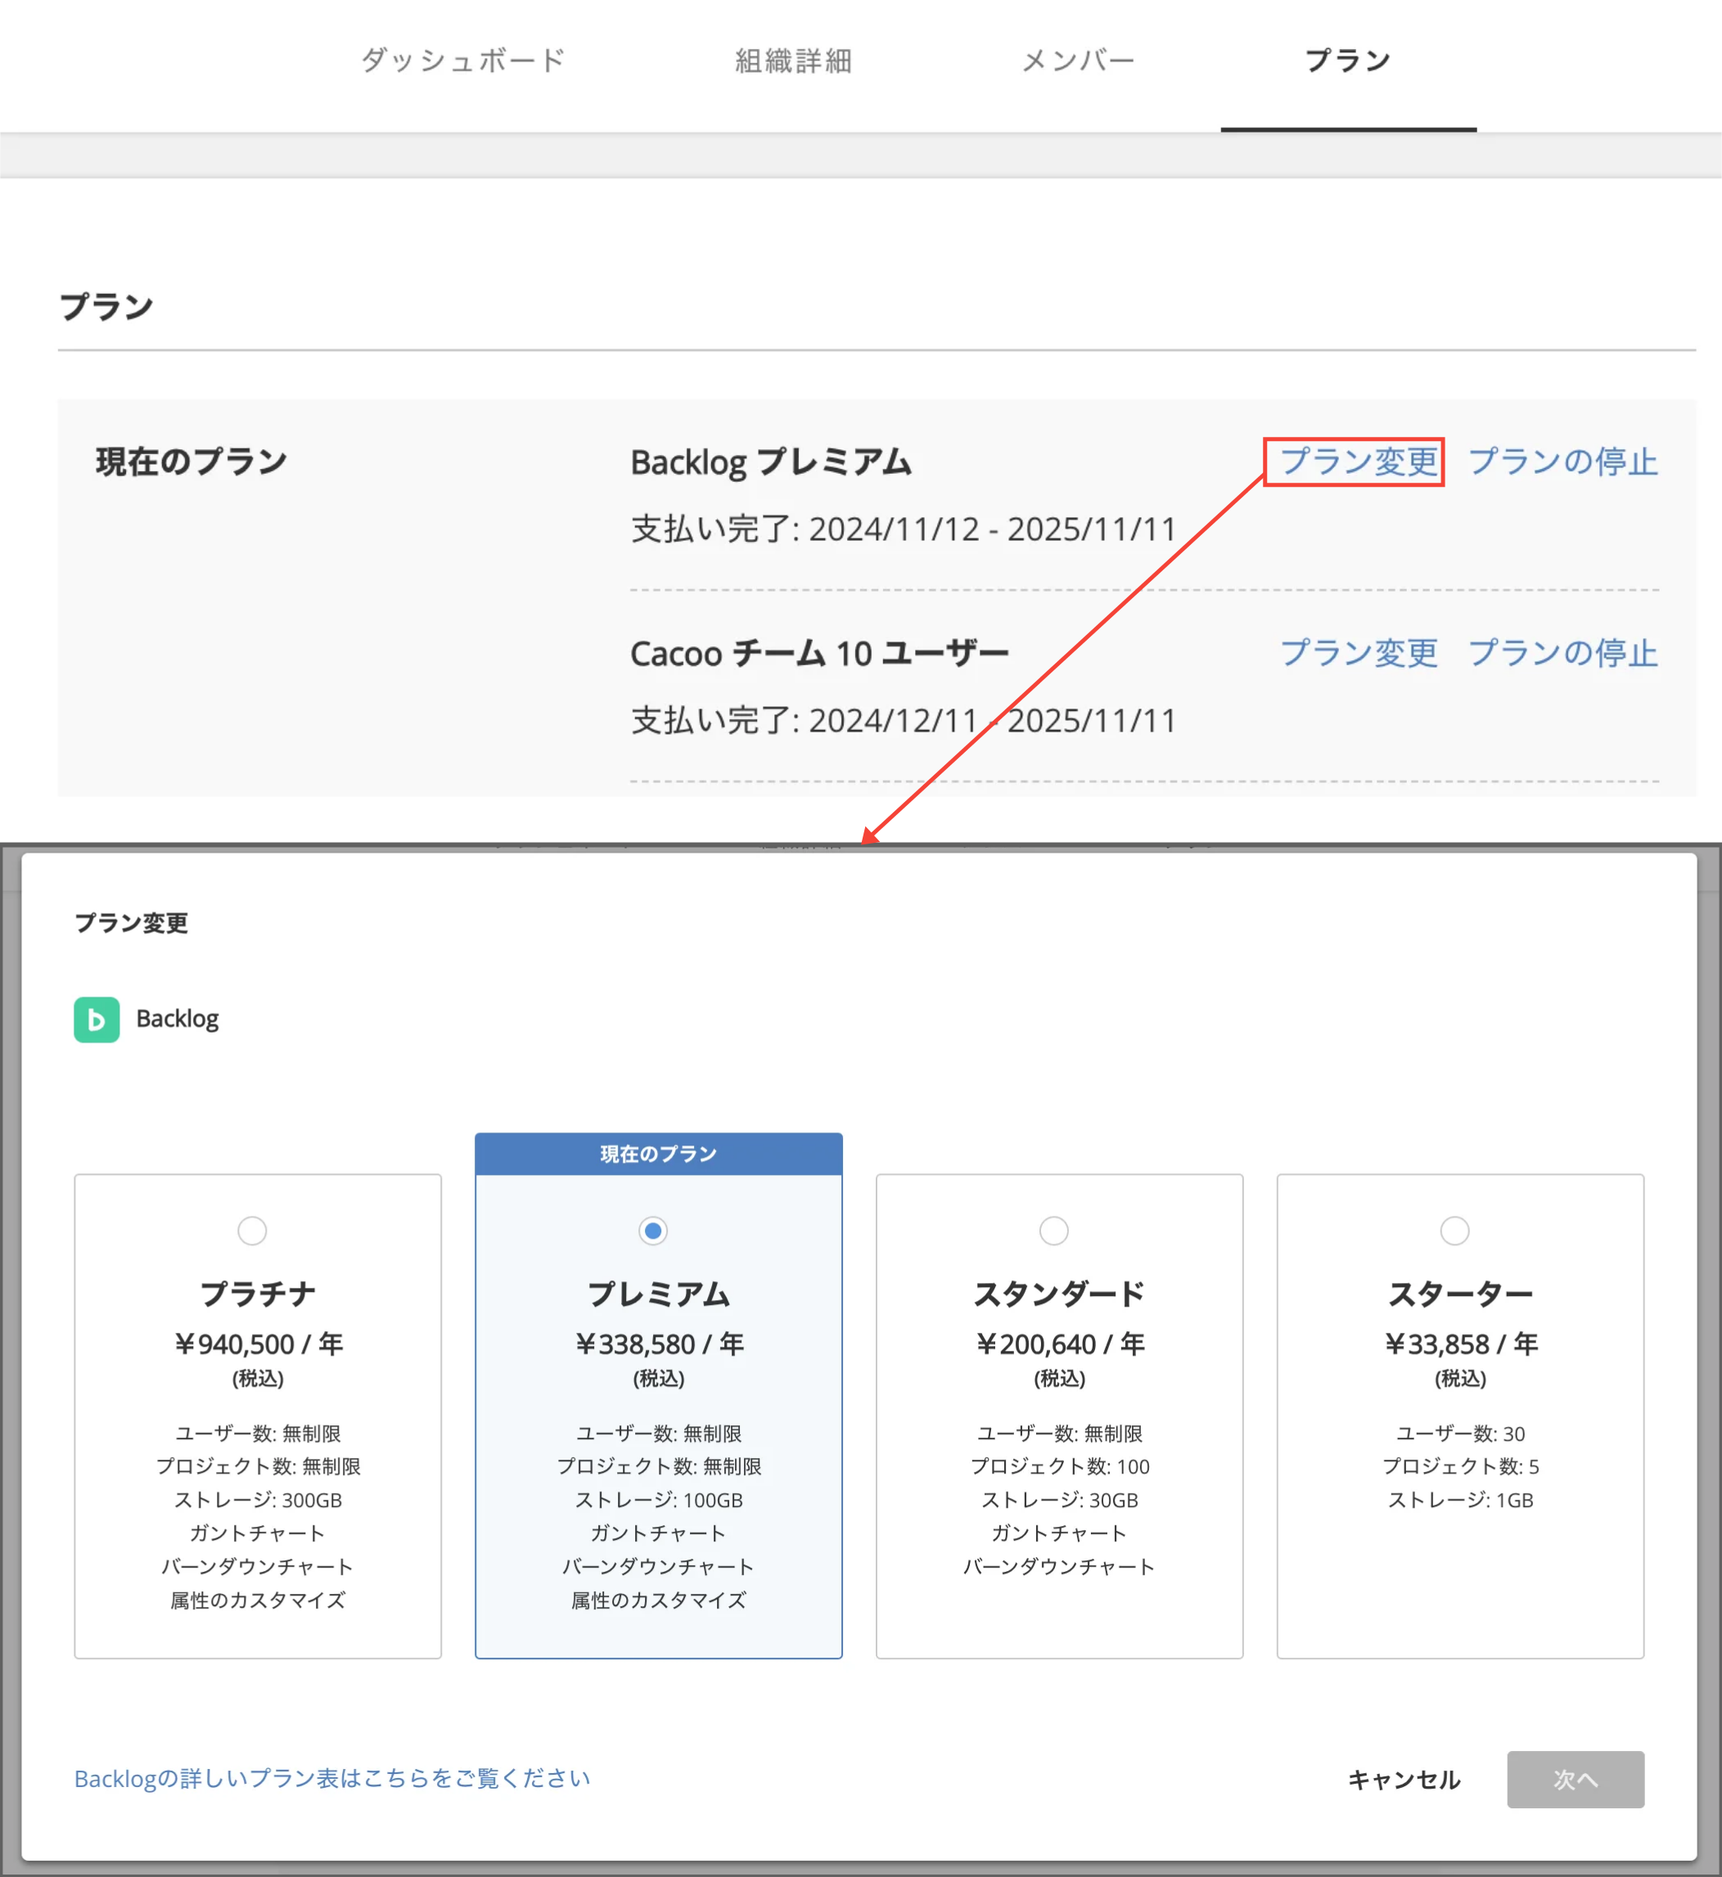The image size is (1722, 1877).
Task: Click ストレージ: 300GB in プラチナ card
Action: pos(258,1500)
